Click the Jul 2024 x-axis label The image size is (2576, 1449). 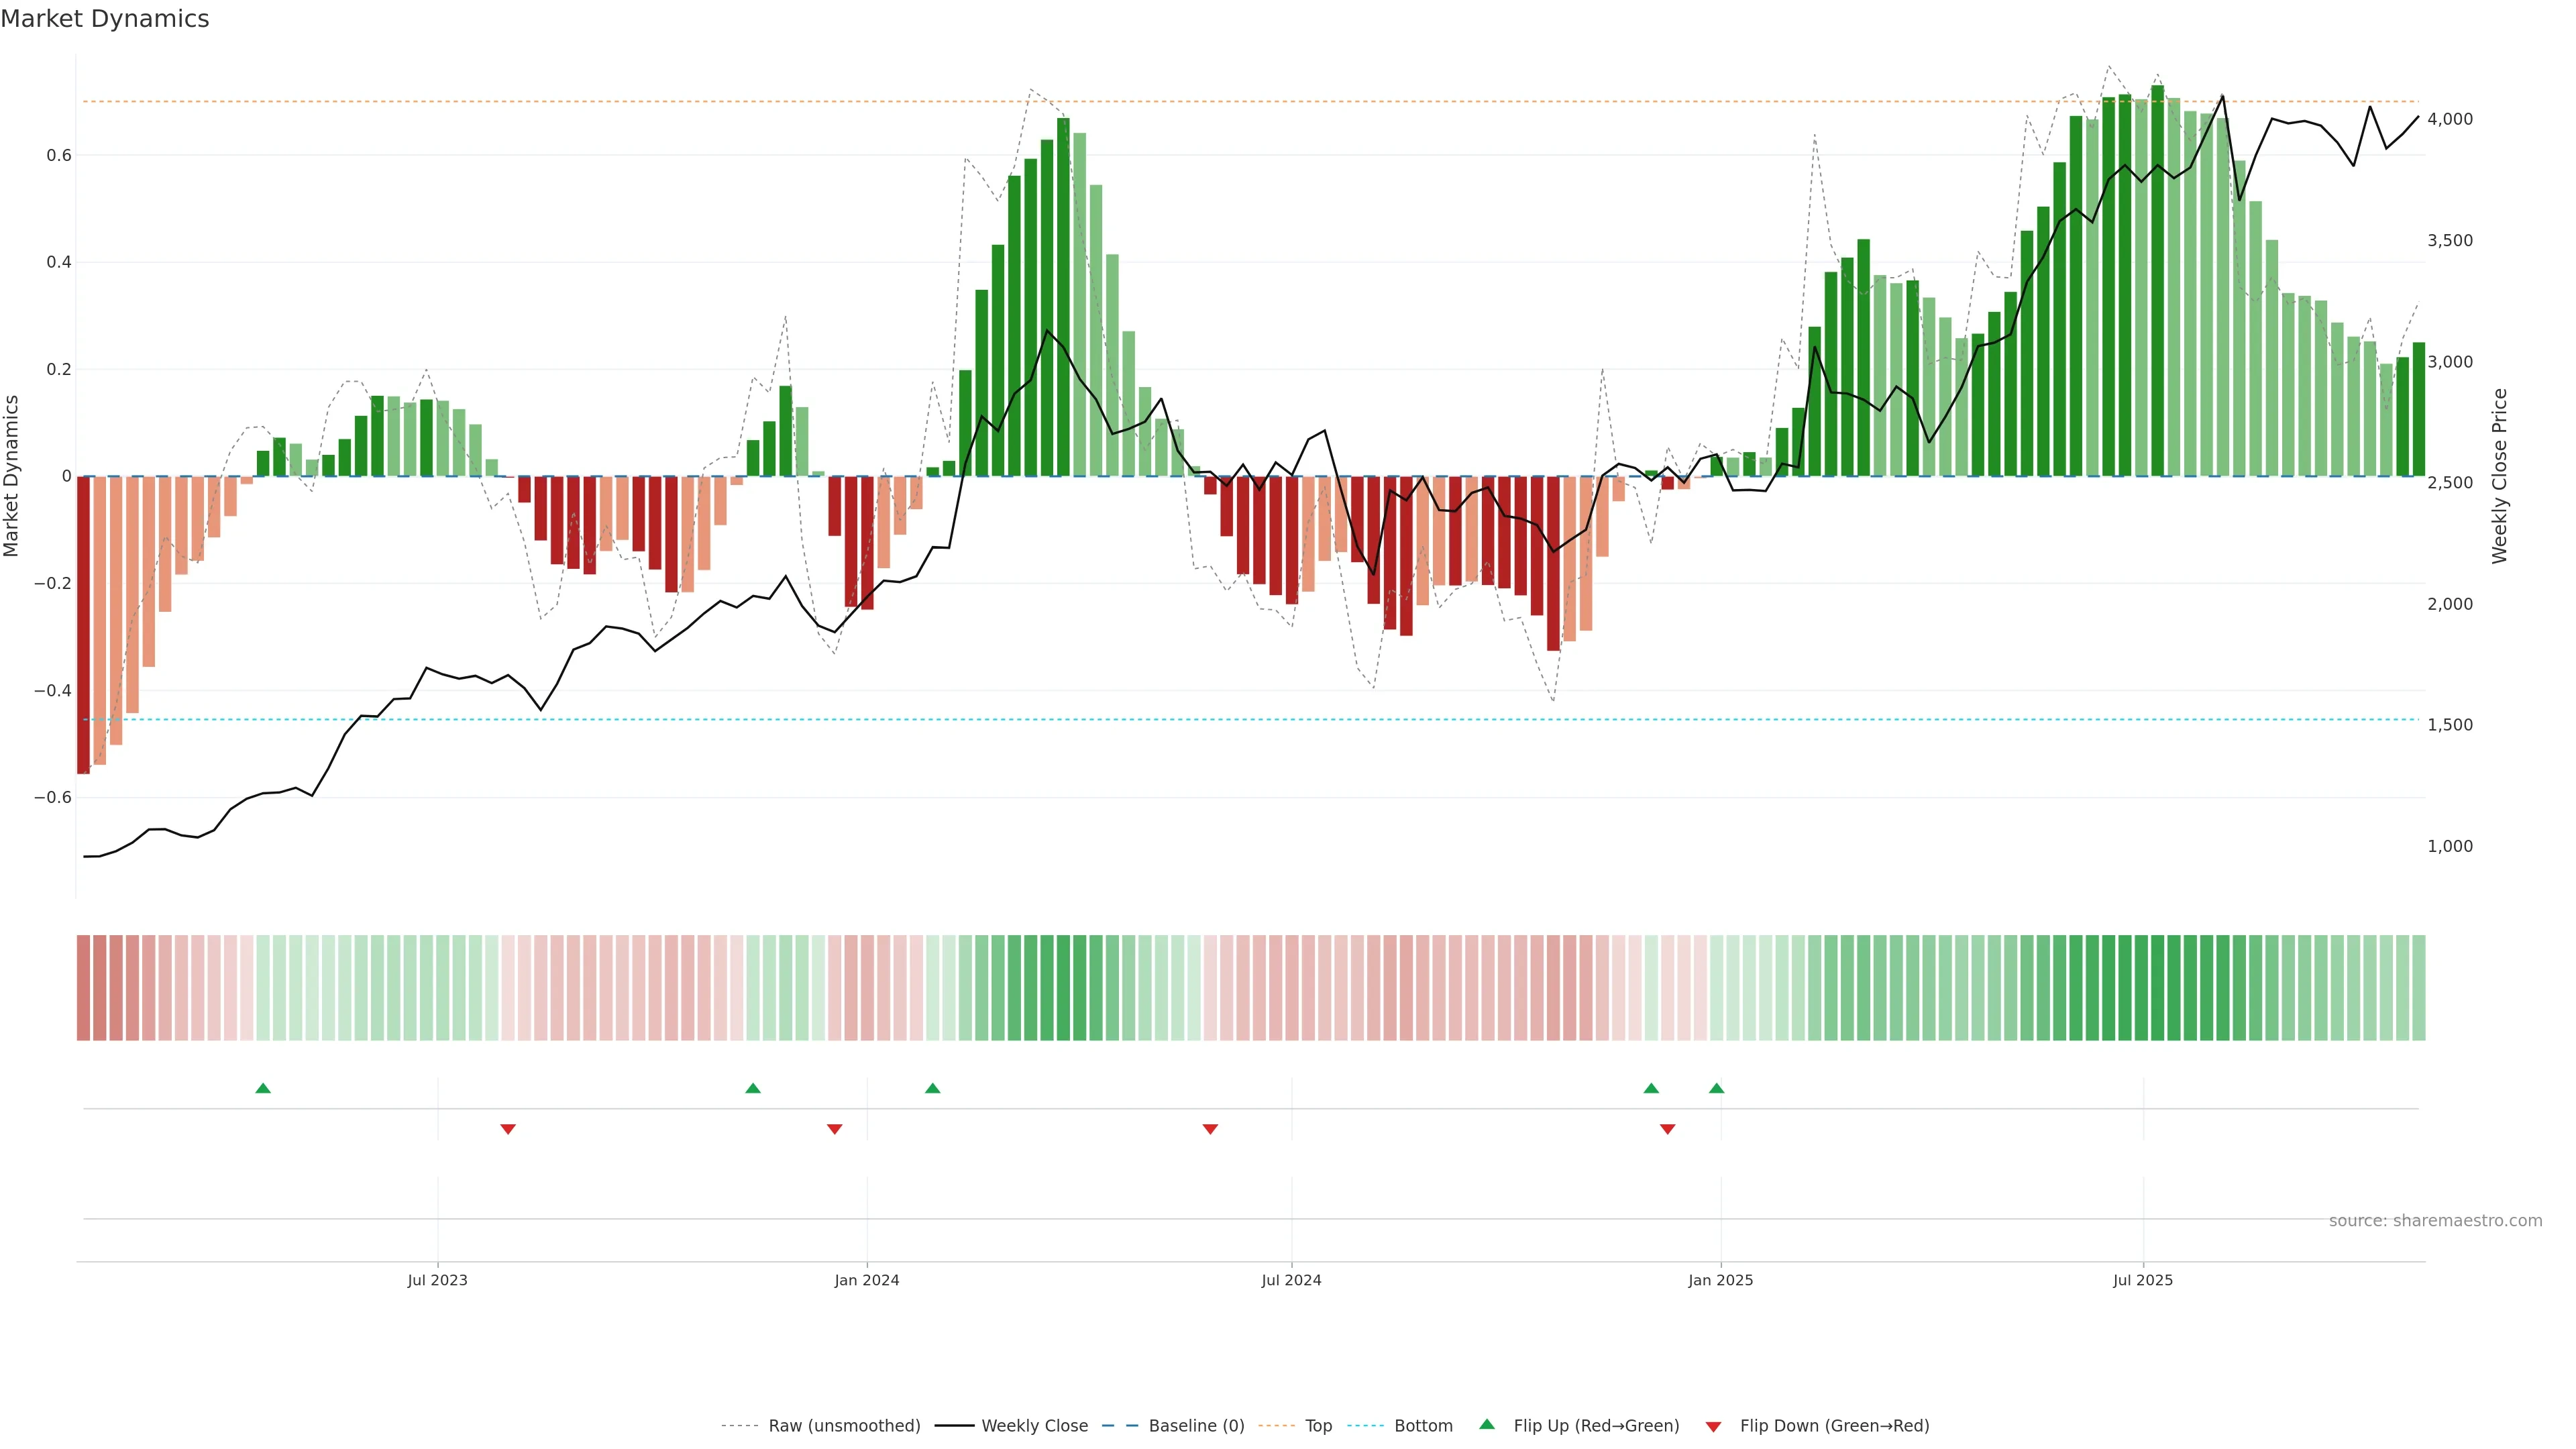[1291, 1280]
